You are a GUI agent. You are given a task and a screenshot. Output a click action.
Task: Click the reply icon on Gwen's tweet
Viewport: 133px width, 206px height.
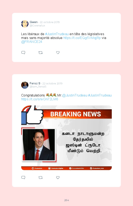pos(23,53)
